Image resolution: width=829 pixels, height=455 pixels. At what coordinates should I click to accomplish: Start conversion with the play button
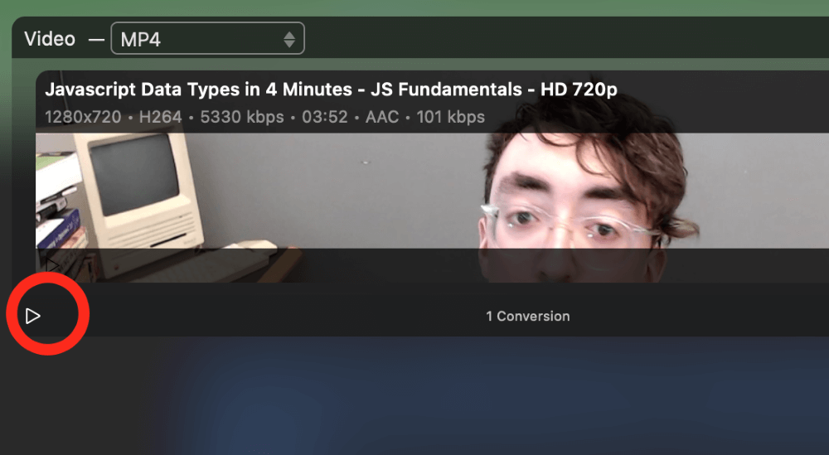pyautogui.click(x=33, y=316)
